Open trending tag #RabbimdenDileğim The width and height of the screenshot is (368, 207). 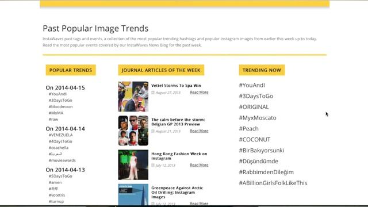click(x=266, y=172)
